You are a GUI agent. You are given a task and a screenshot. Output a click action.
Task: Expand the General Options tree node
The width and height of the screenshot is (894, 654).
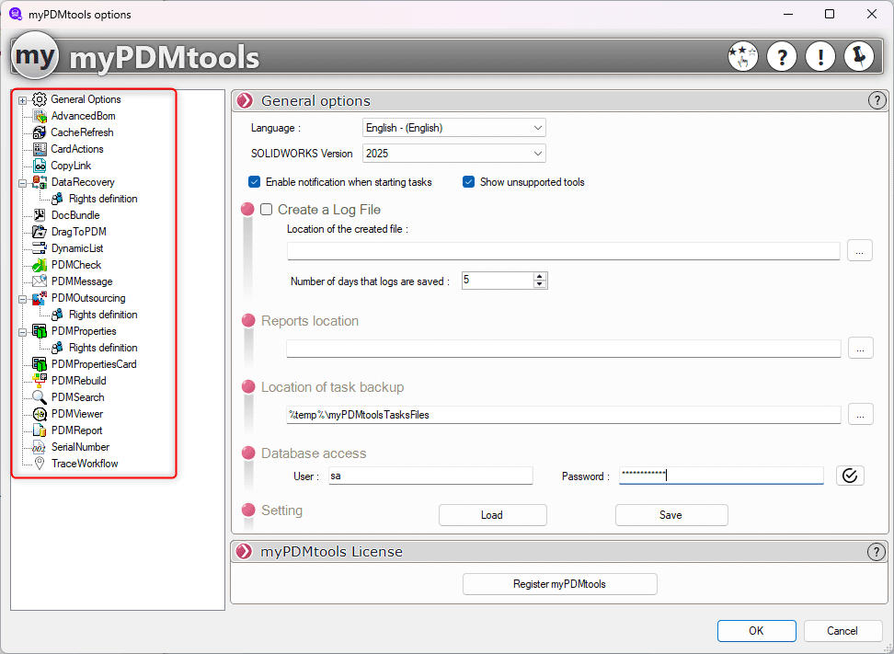20,98
